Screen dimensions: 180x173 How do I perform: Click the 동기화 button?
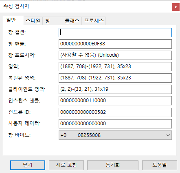pyautogui.click(x=113, y=165)
